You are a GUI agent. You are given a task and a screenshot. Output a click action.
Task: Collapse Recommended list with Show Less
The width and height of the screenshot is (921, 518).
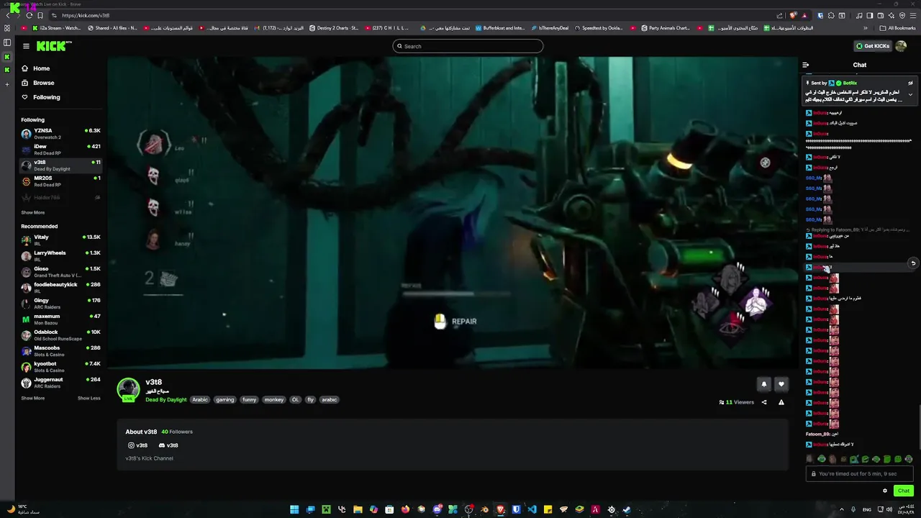(x=89, y=398)
